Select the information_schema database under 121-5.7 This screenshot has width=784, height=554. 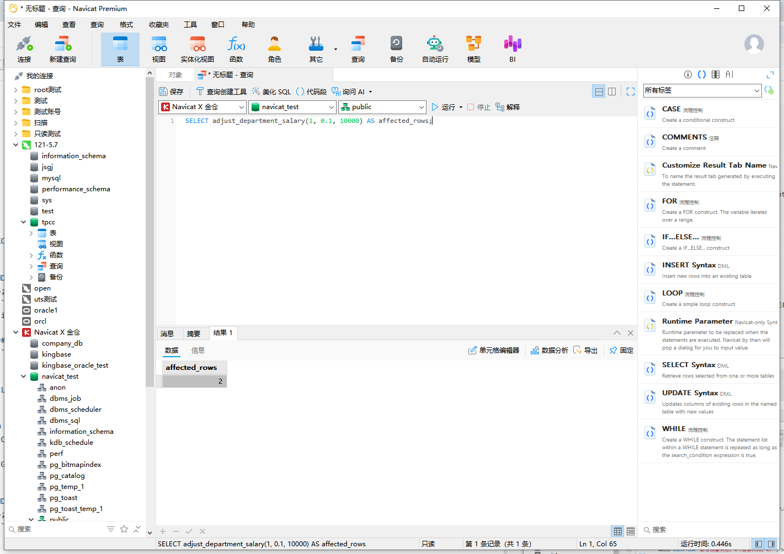(73, 156)
